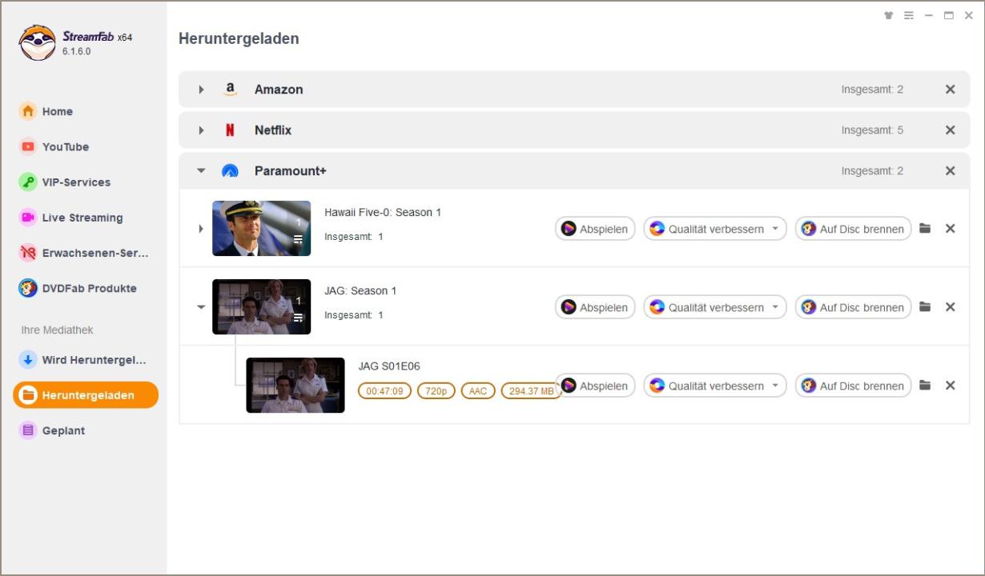
Task: Click the JAG: Season 1 title
Action: pyautogui.click(x=360, y=290)
